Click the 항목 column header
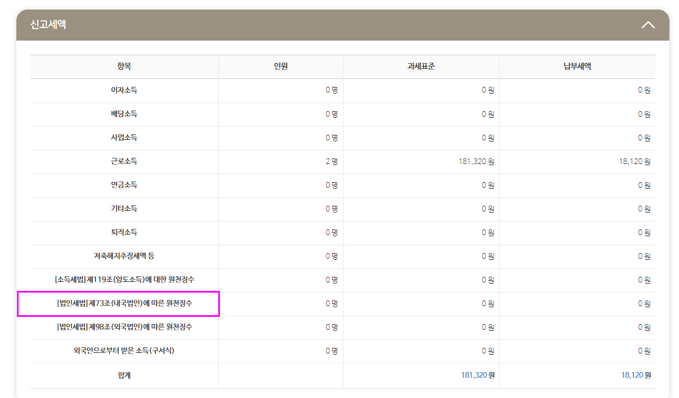679x398 pixels. [124, 67]
